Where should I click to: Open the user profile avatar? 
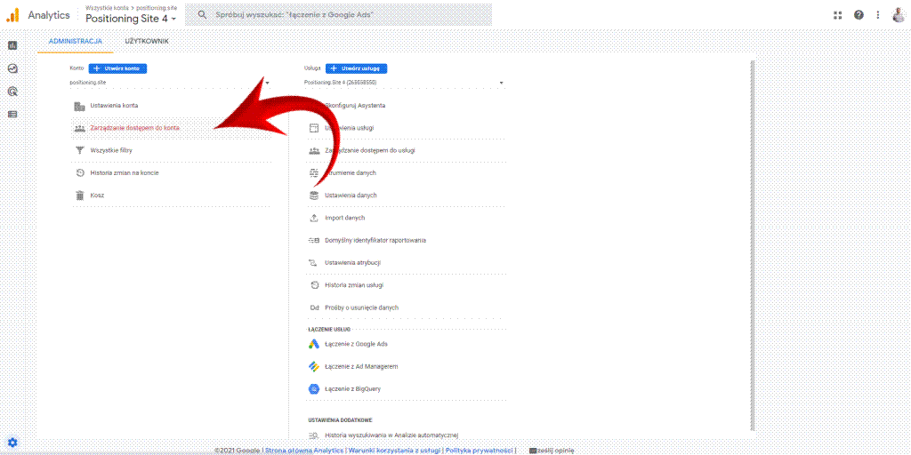(899, 15)
